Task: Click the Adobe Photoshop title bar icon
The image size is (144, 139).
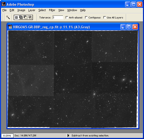Action: point(4,4)
